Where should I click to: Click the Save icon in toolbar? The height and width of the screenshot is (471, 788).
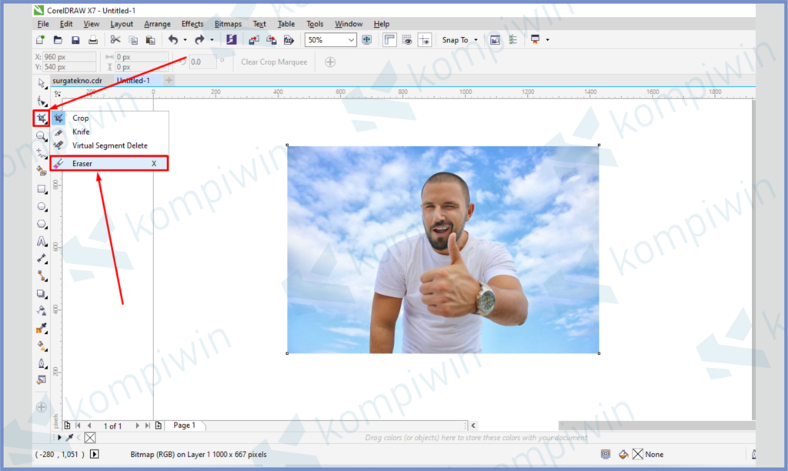(x=75, y=40)
